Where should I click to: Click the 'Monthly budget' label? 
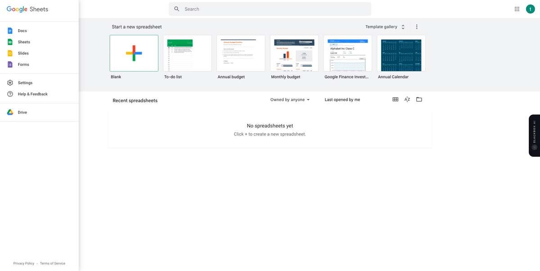(286, 77)
